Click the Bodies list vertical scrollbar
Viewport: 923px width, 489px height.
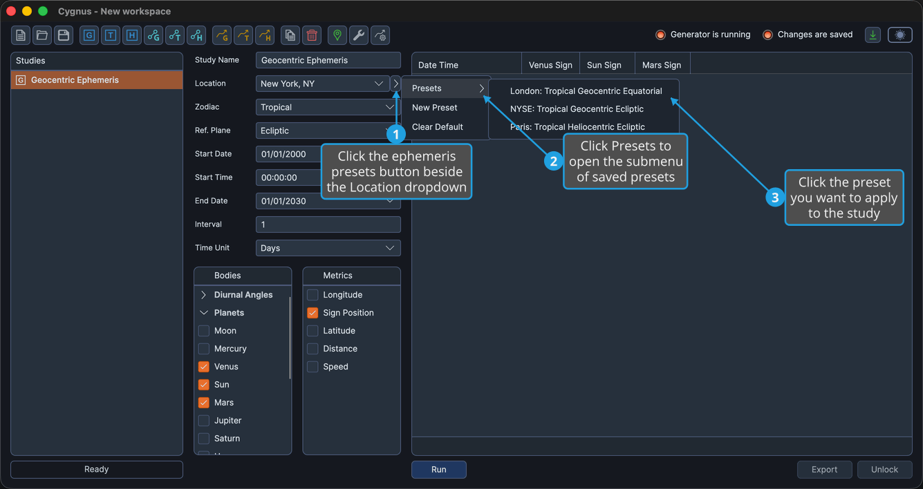click(290, 338)
